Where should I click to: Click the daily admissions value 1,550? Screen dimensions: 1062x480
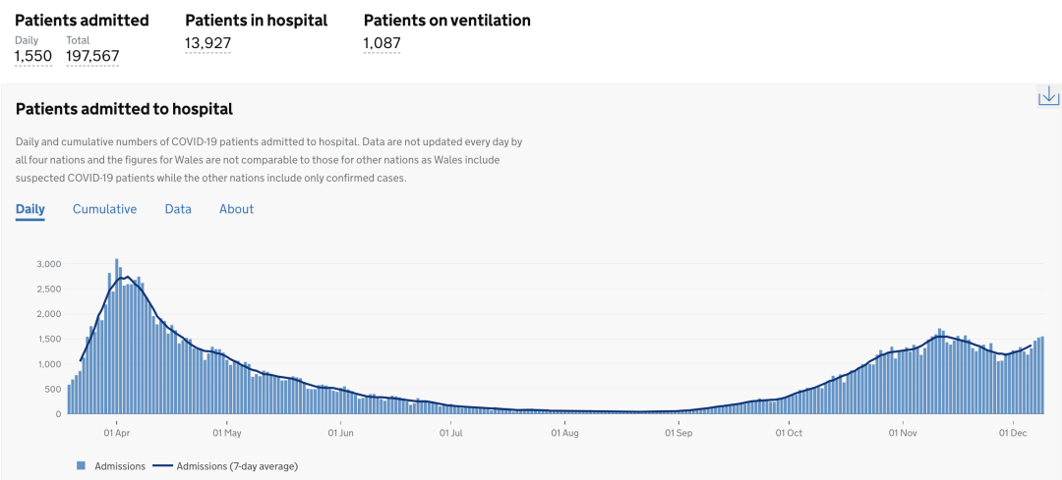pyautogui.click(x=32, y=57)
